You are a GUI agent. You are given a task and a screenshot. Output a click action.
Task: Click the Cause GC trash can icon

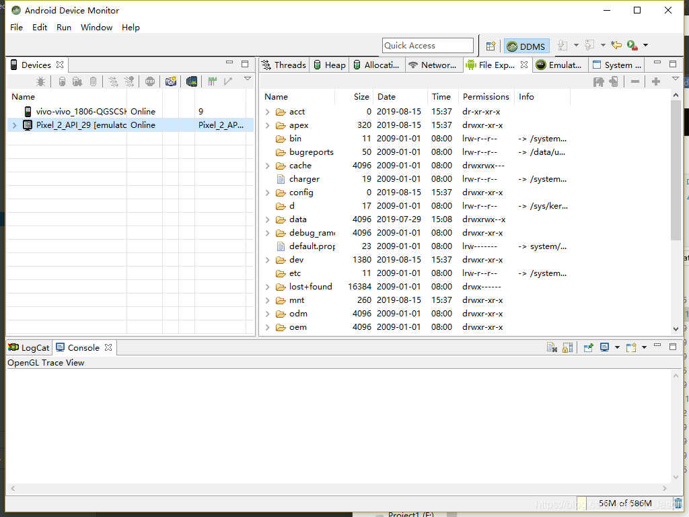[93, 81]
